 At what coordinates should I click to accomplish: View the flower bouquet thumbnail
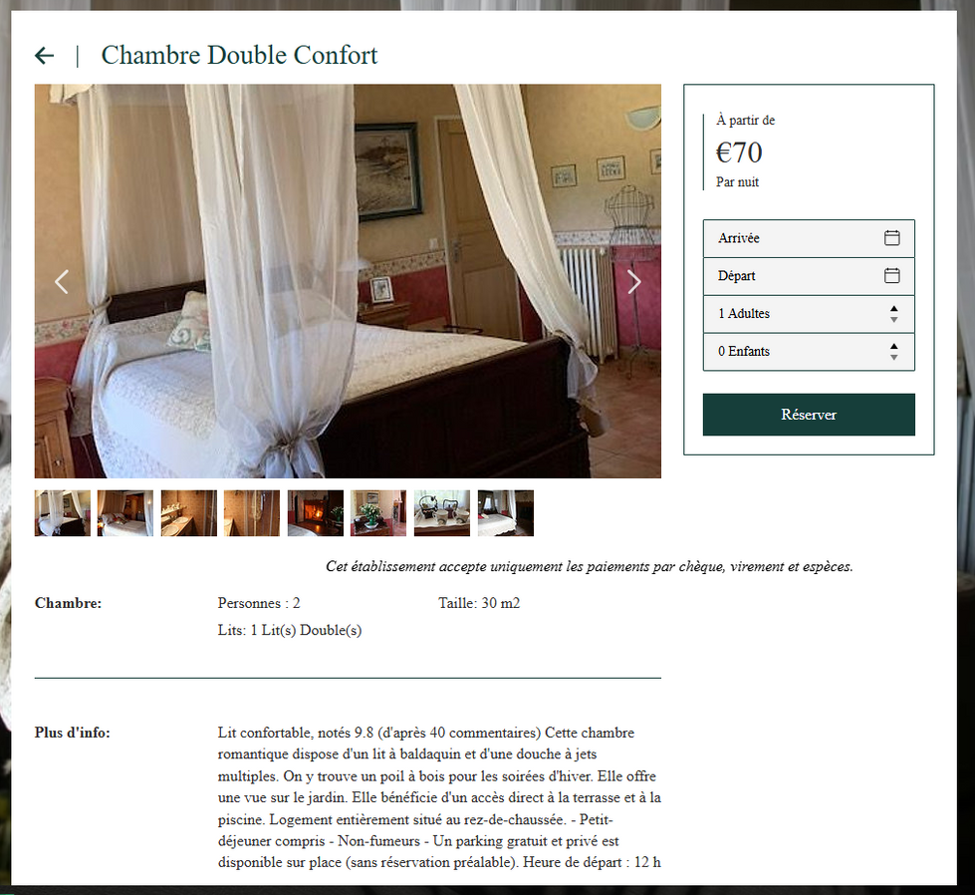(x=378, y=513)
